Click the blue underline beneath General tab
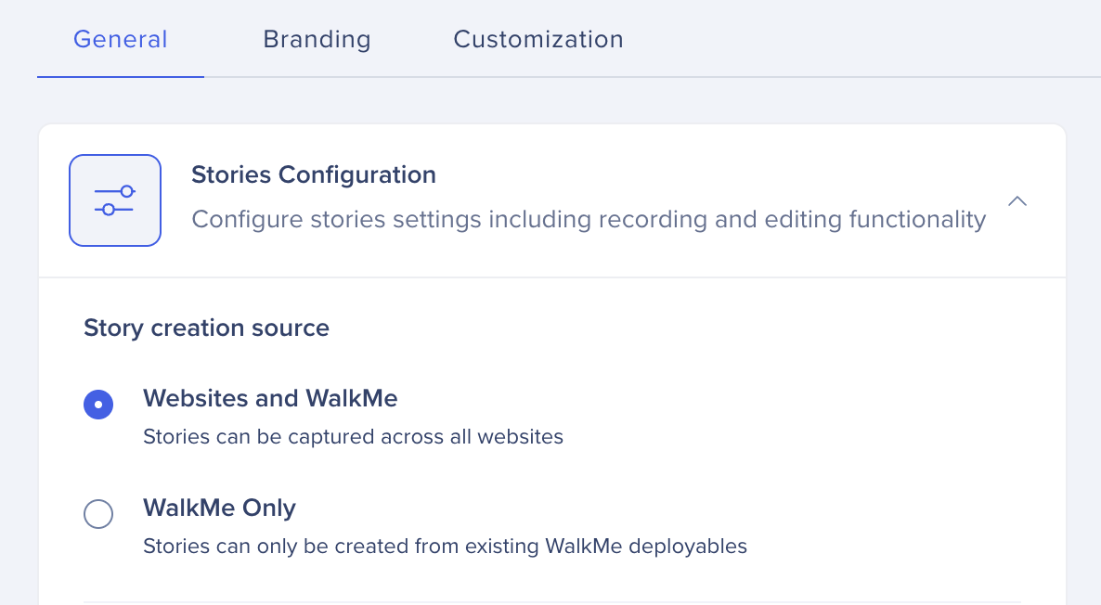The image size is (1101, 605). 121,76
